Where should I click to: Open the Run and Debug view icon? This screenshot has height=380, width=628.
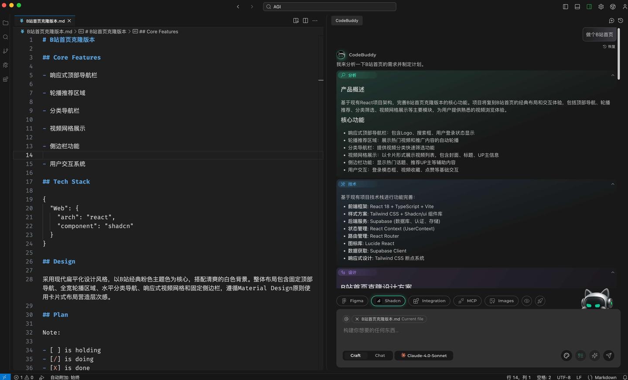5,65
